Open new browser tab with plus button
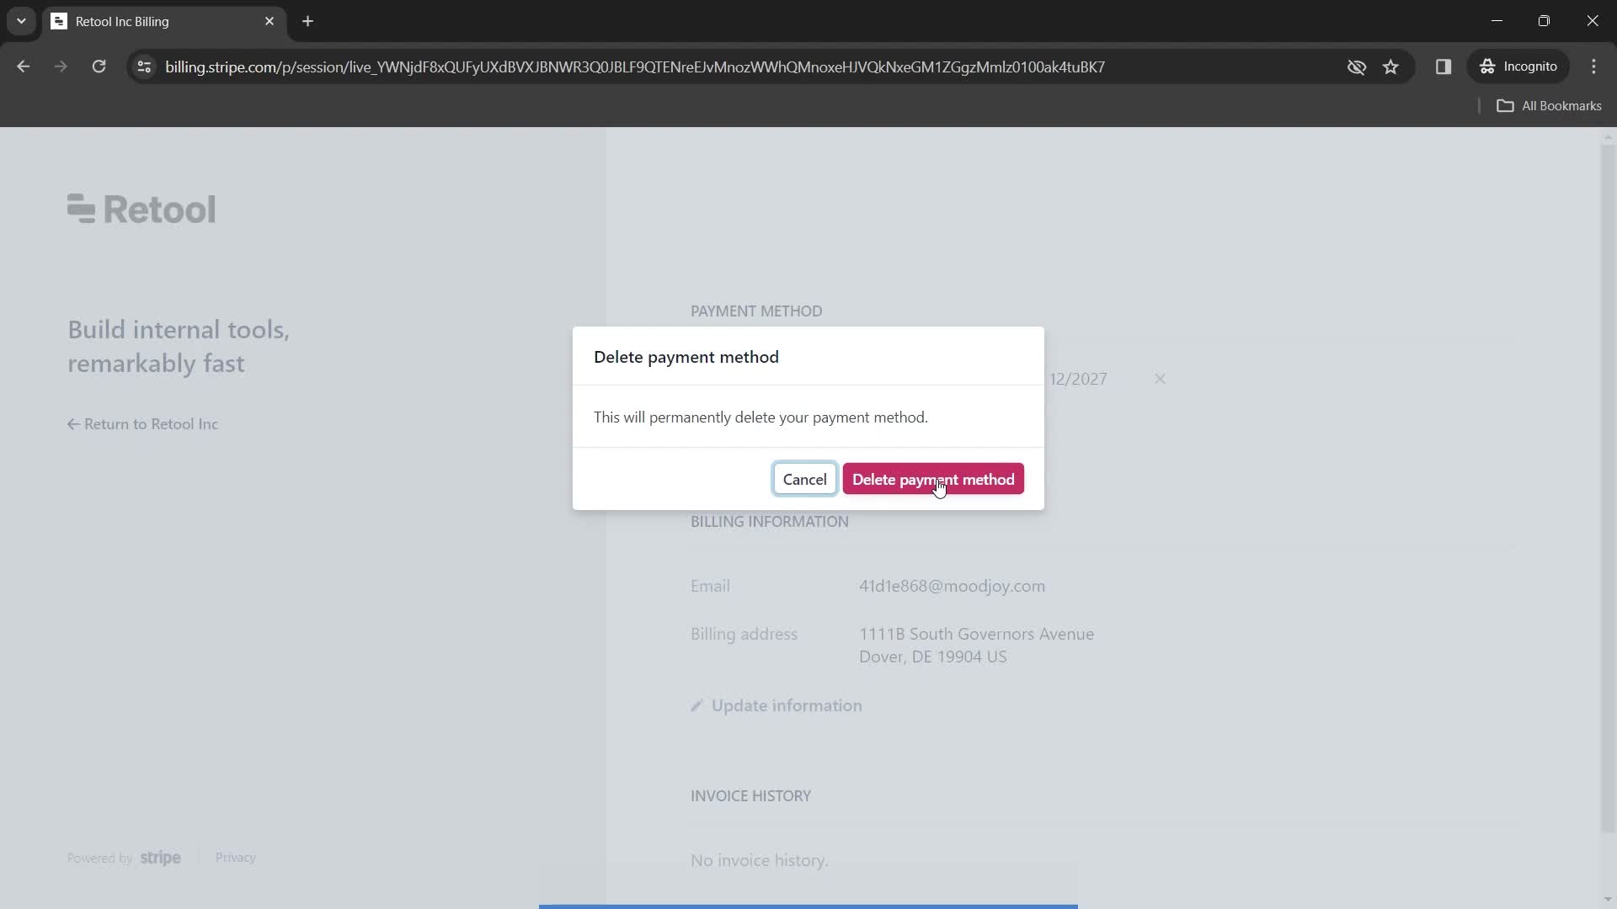 pyautogui.click(x=309, y=21)
